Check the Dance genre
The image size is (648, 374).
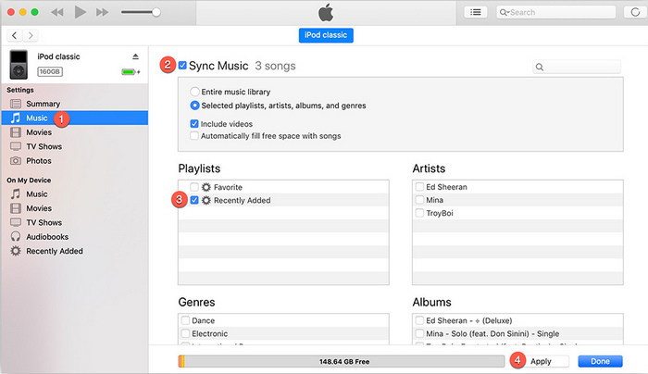click(x=185, y=320)
